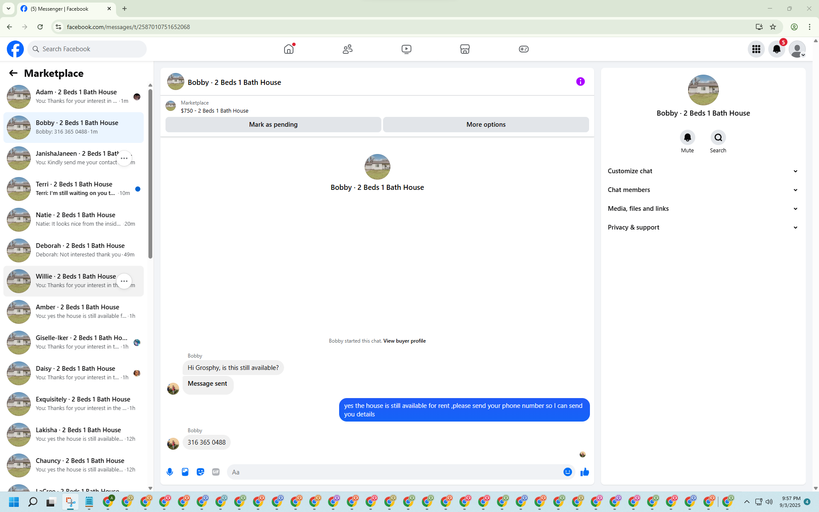Expand Customize chat section

pos(703,171)
